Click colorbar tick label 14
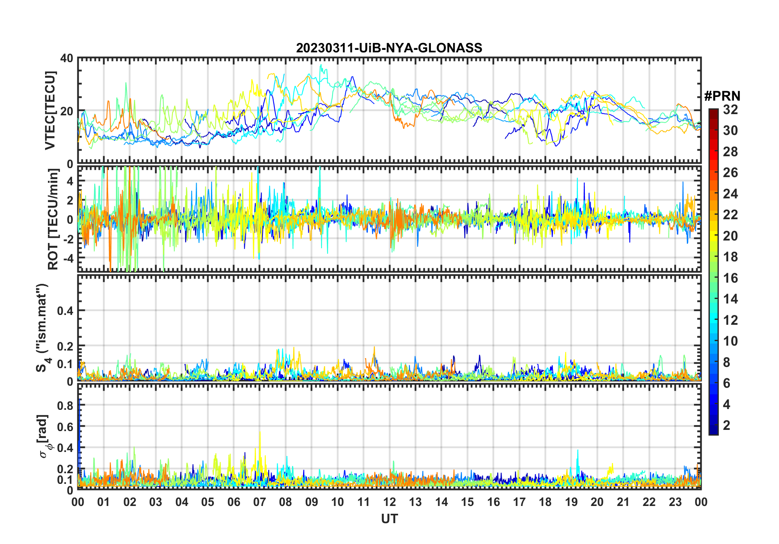 pos(730,299)
